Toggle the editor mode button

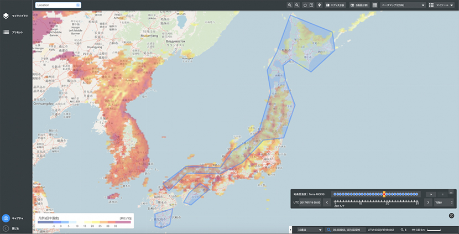click(x=335, y=5)
